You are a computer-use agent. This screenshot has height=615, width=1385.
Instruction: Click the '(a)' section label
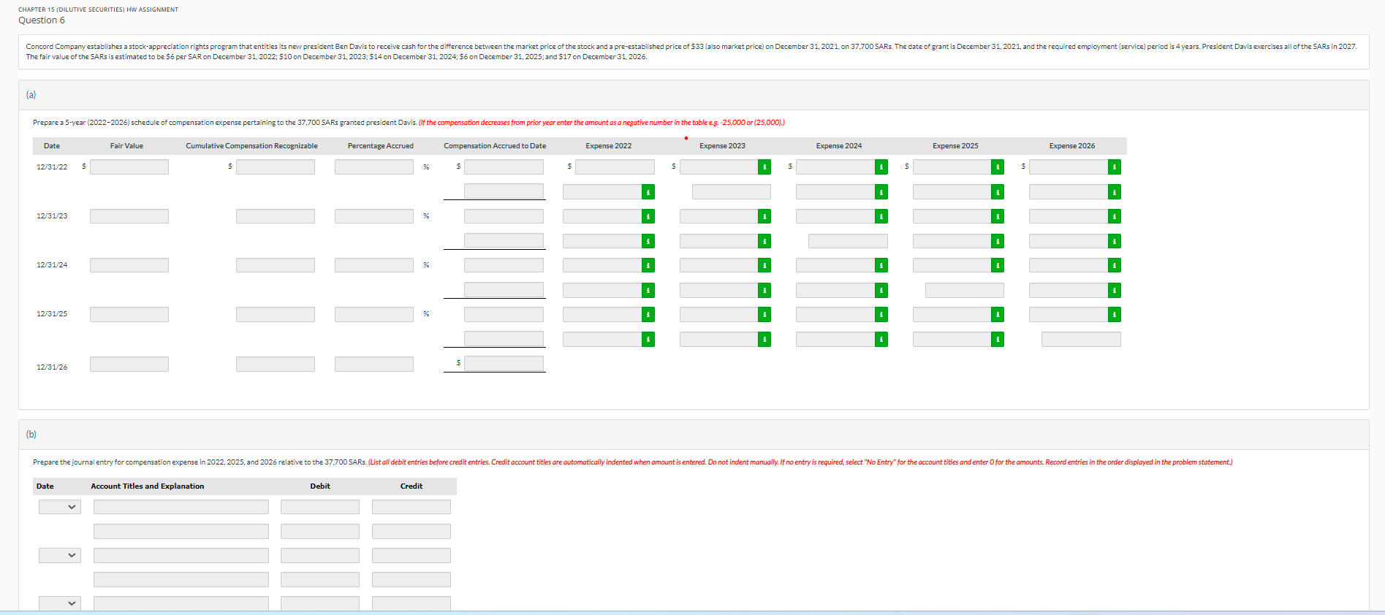point(31,95)
